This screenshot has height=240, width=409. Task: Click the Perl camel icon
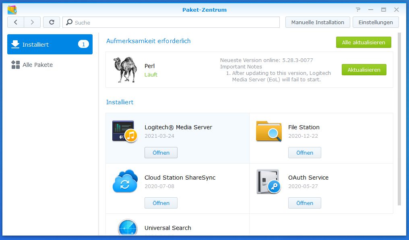coord(125,70)
